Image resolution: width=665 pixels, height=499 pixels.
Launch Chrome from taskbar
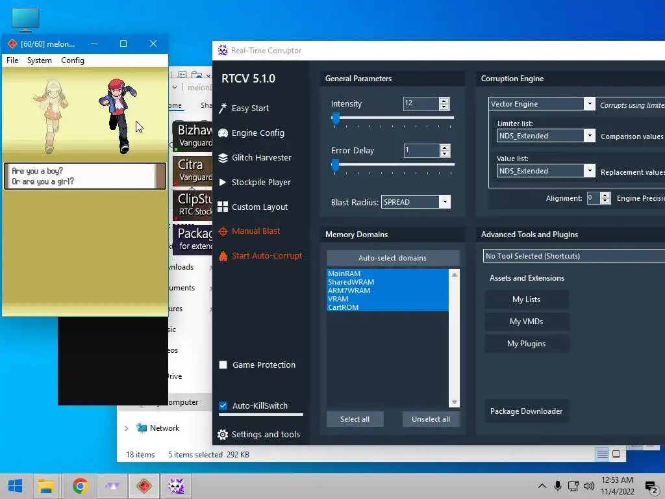pyautogui.click(x=80, y=486)
